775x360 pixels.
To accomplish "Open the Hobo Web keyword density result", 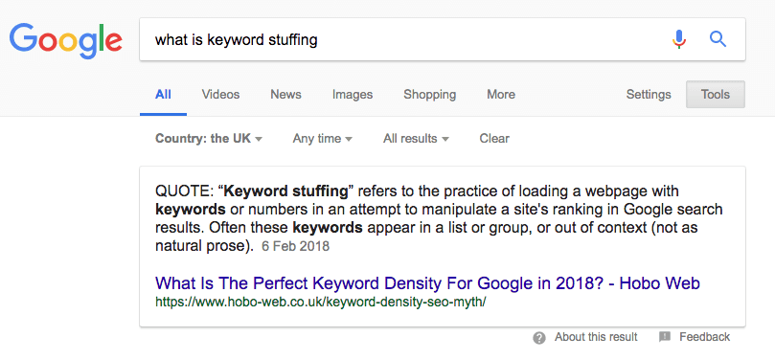I will click(427, 283).
